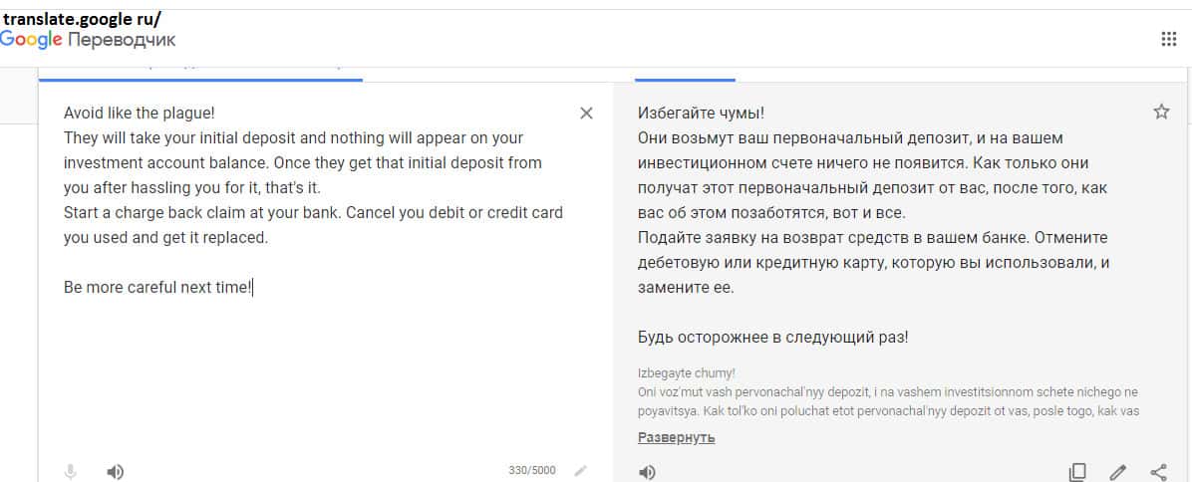
Task: Listen to the Russian translation audio
Action: 648,472
